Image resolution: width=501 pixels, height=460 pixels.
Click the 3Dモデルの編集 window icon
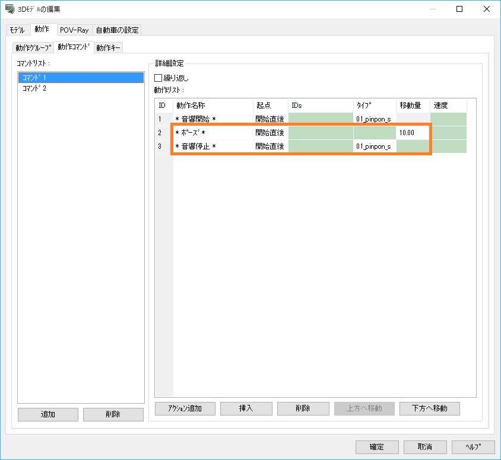(x=10, y=9)
